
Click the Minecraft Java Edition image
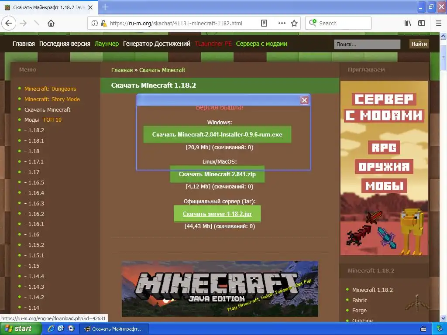coord(220,289)
